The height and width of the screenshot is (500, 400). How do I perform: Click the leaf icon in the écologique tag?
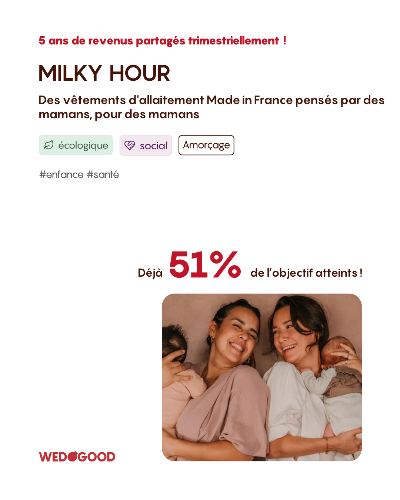(x=49, y=145)
